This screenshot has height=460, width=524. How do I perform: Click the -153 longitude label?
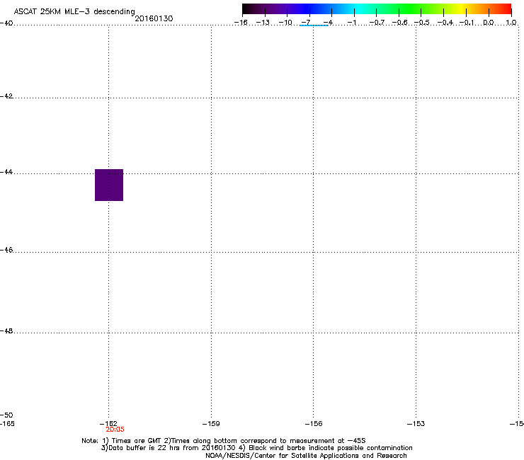pos(416,424)
